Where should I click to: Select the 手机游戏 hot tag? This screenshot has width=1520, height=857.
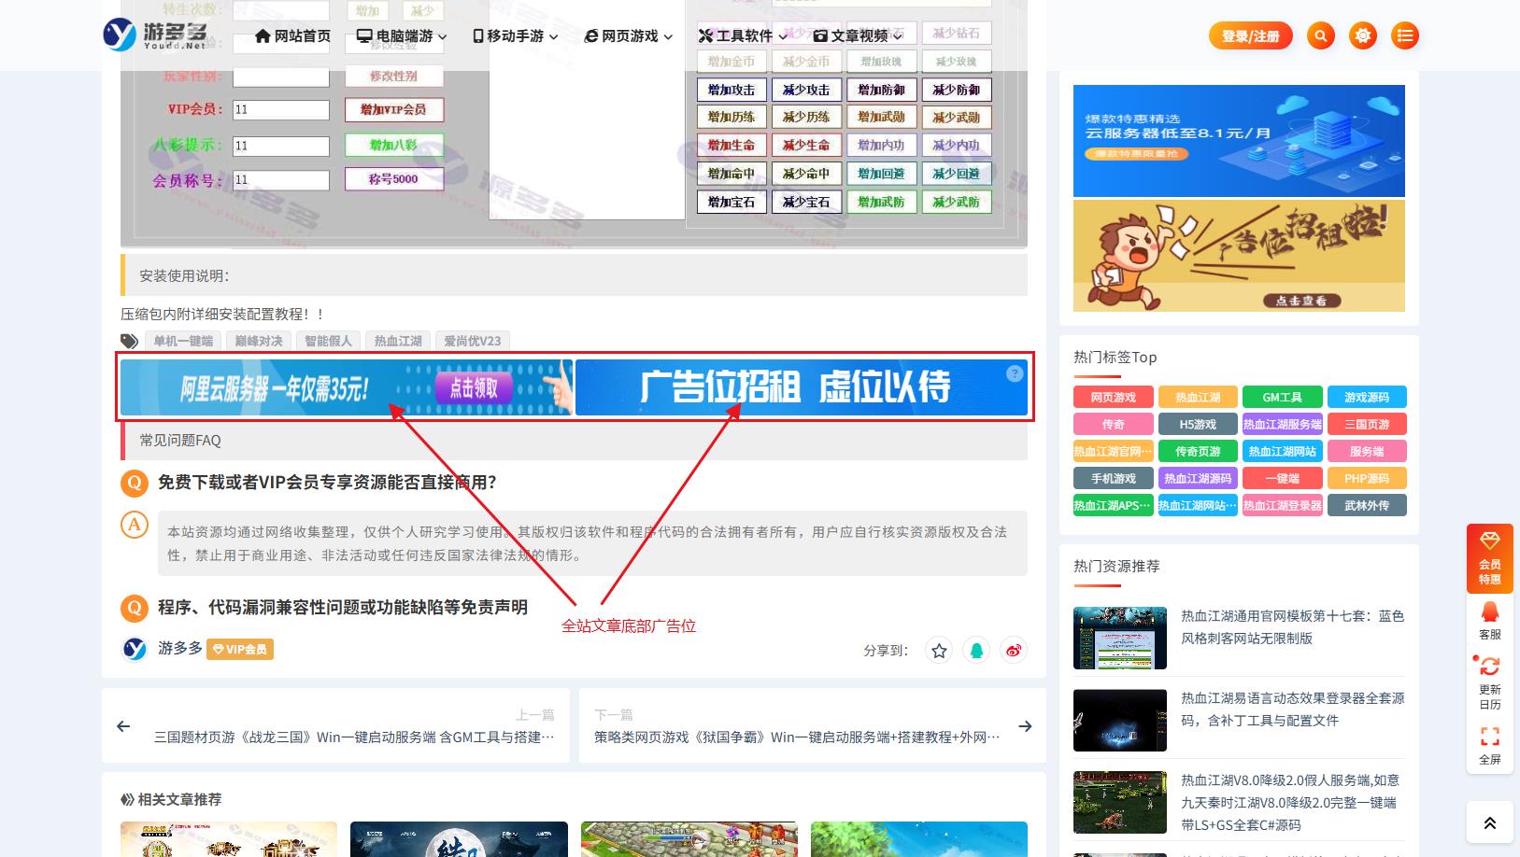1114,479
